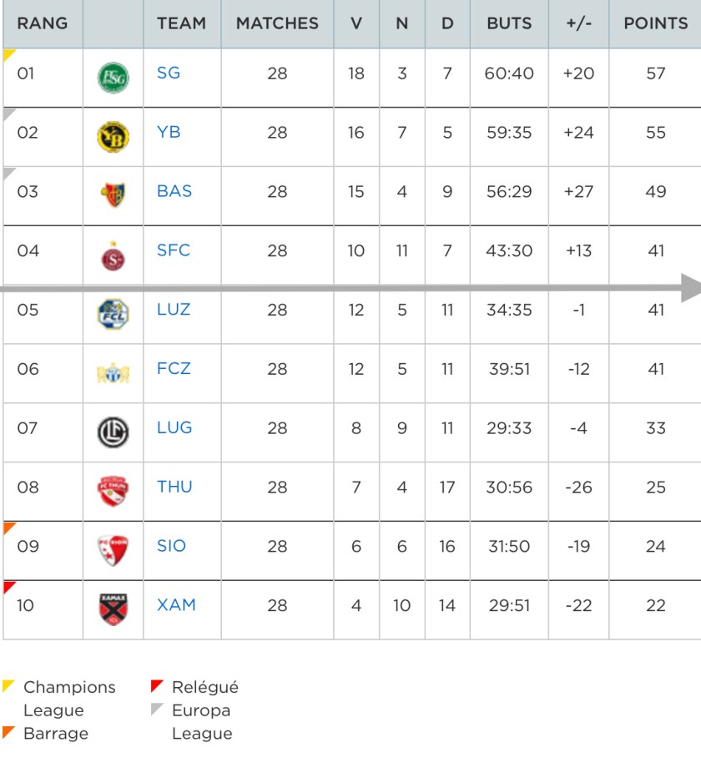Click the red Relégué legend marker
This screenshot has height=768, width=701.
(x=157, y=686)
